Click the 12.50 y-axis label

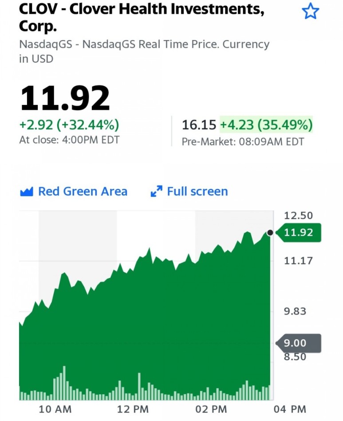click(x=298, y=216)
